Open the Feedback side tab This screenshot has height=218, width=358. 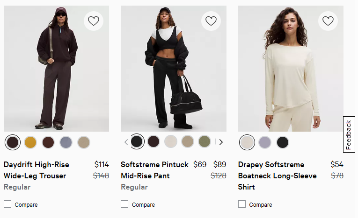coord(349,134)
